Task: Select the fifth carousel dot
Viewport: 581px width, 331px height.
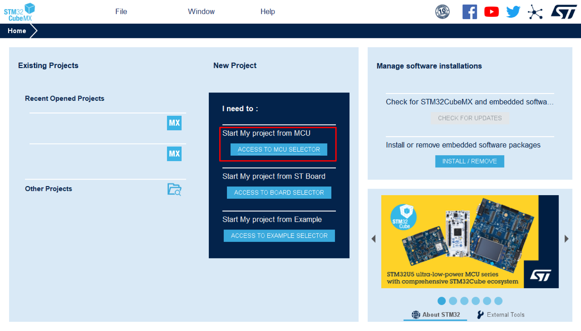Action: click(x=487, y=301)
